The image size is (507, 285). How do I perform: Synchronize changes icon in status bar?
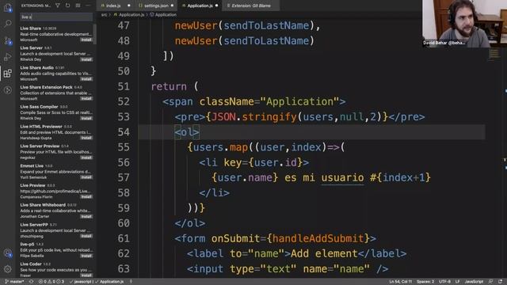31,282
